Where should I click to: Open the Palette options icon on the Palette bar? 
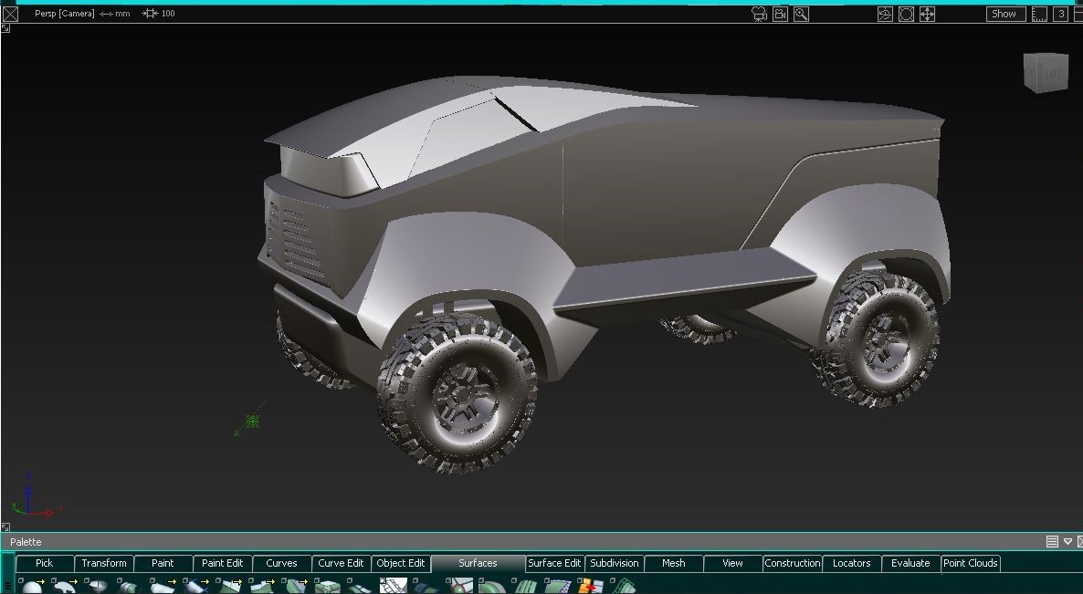pyautogui.click(x=1052, y=540)
